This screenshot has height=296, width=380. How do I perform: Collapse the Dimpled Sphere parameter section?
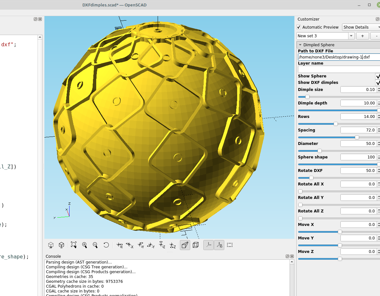(301, 45)
